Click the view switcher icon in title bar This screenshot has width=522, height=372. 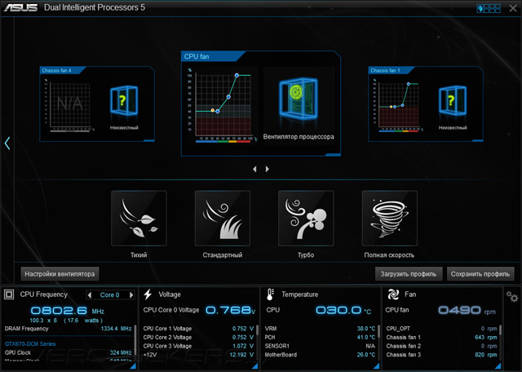[x=489, y=8]
